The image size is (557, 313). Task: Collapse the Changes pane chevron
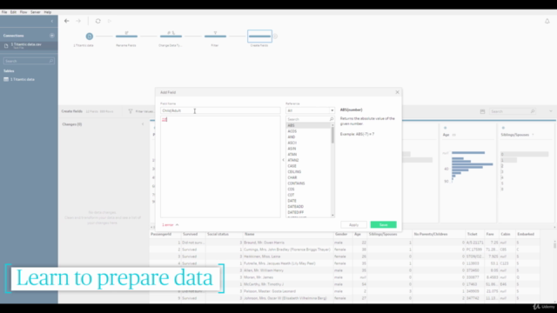(x=143, y=124)
